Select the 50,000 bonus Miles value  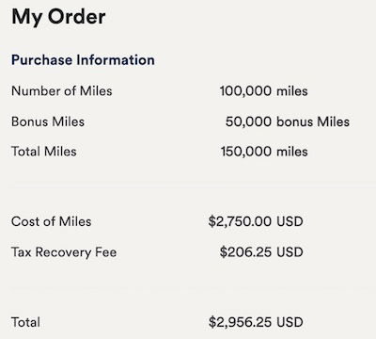pyautogui.click(x=288, y=121)
